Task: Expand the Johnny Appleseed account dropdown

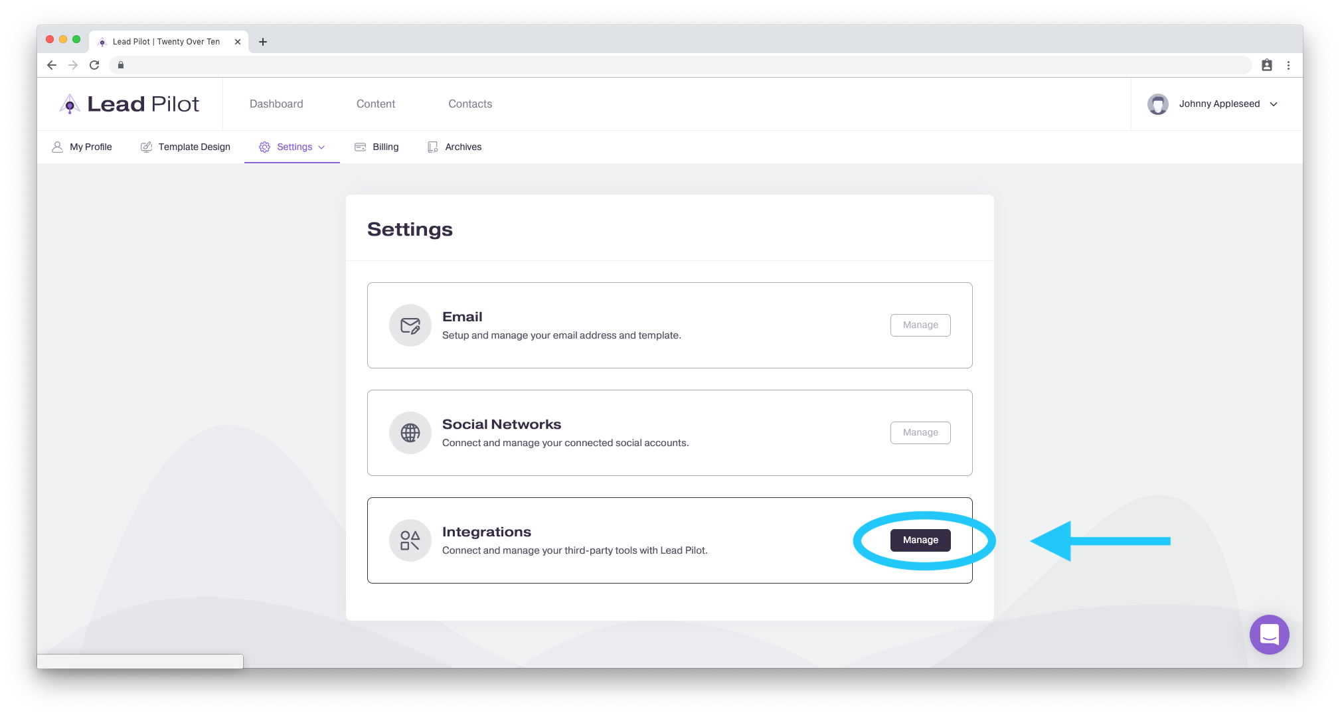Action: [1274, 104]
